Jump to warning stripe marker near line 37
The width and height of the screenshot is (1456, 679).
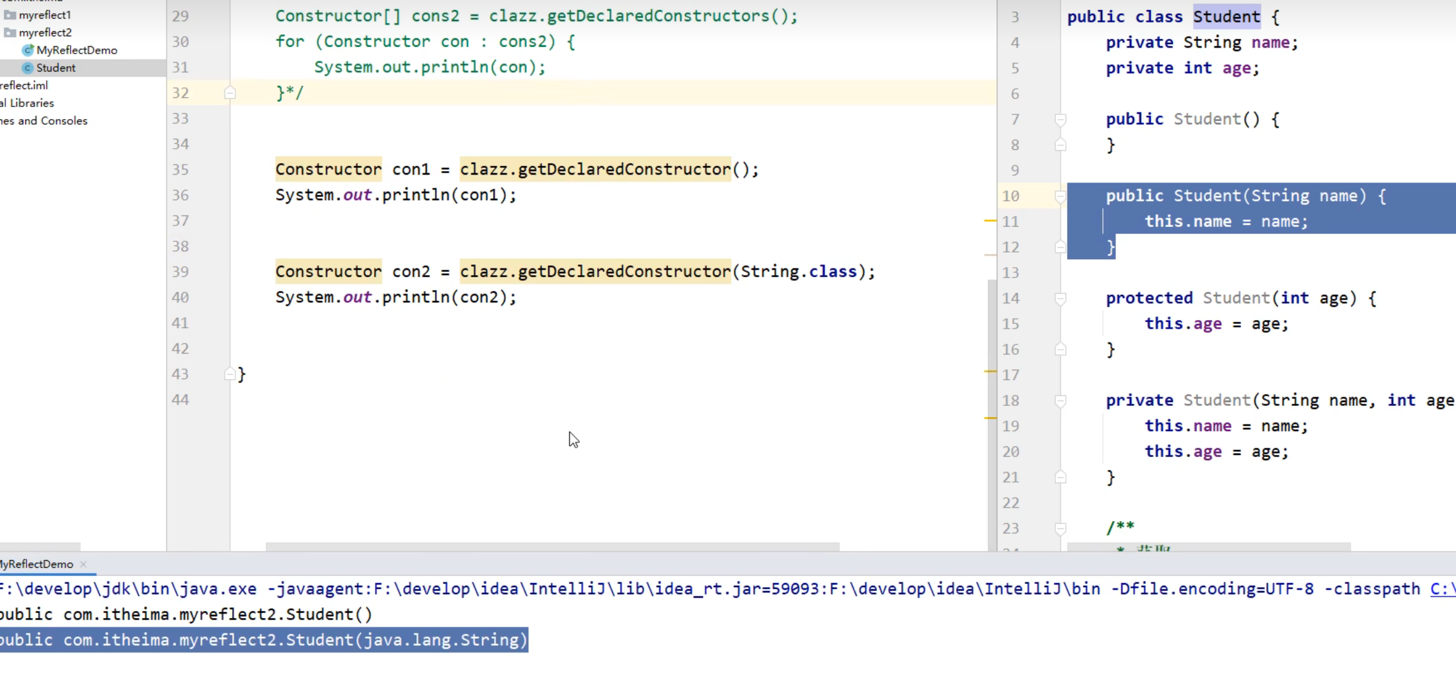coord(990,220)
